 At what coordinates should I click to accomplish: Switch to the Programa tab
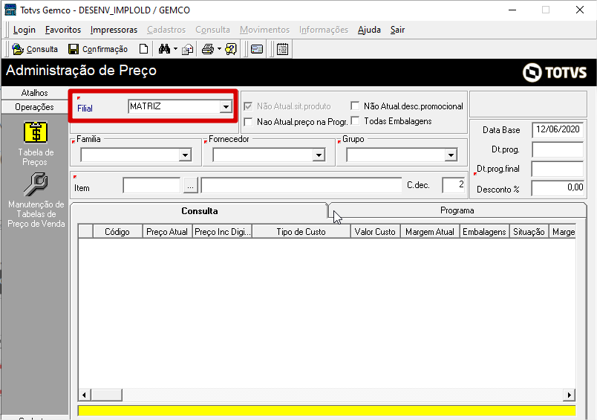coord(457,210)
